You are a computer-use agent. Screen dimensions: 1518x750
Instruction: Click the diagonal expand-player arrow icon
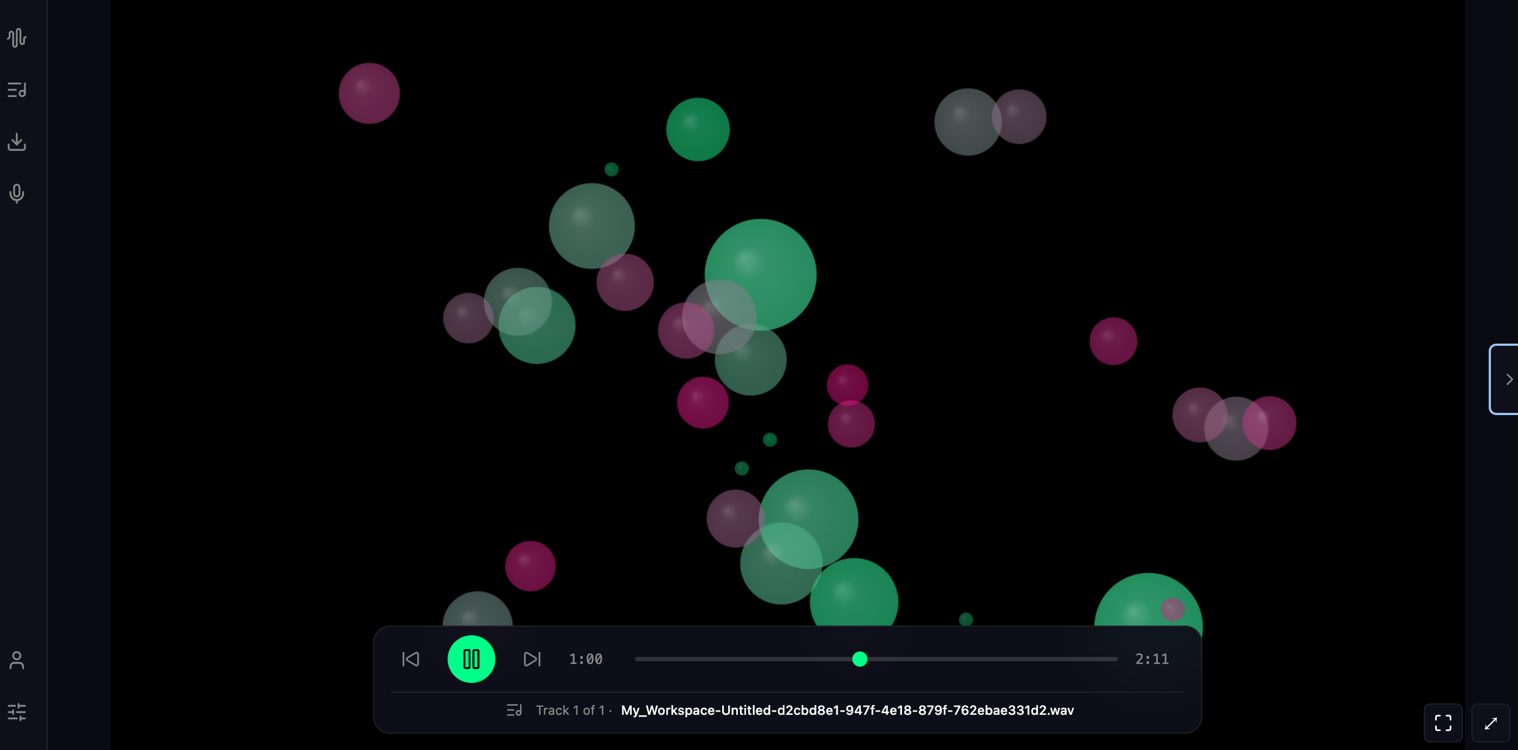click(1491, 723)
